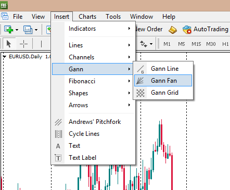230x190 pixels.
Task: Click the EURUSD,Daily chart title triangle
Action: click(5, 57)
